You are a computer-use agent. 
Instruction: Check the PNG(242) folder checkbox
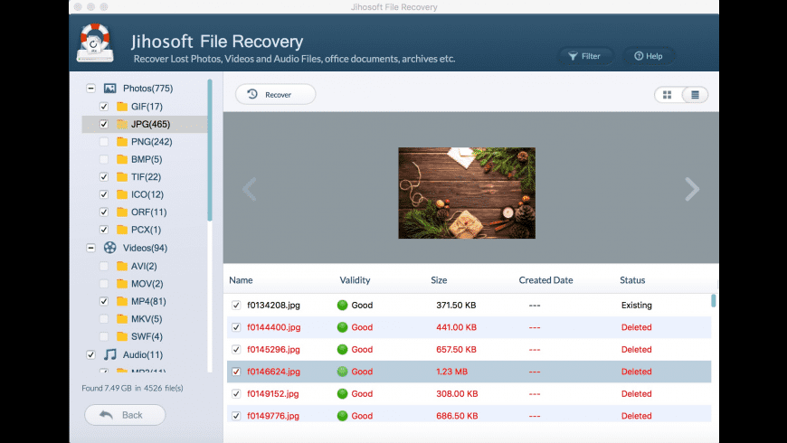tap(104, 141)
